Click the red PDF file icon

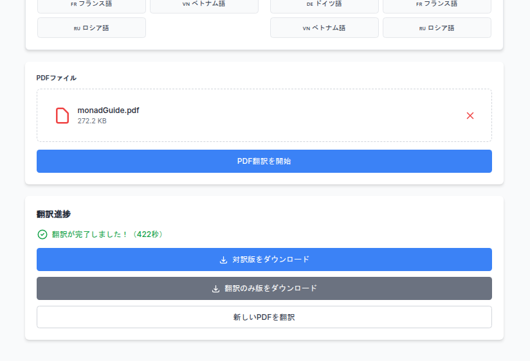[62, 116]
